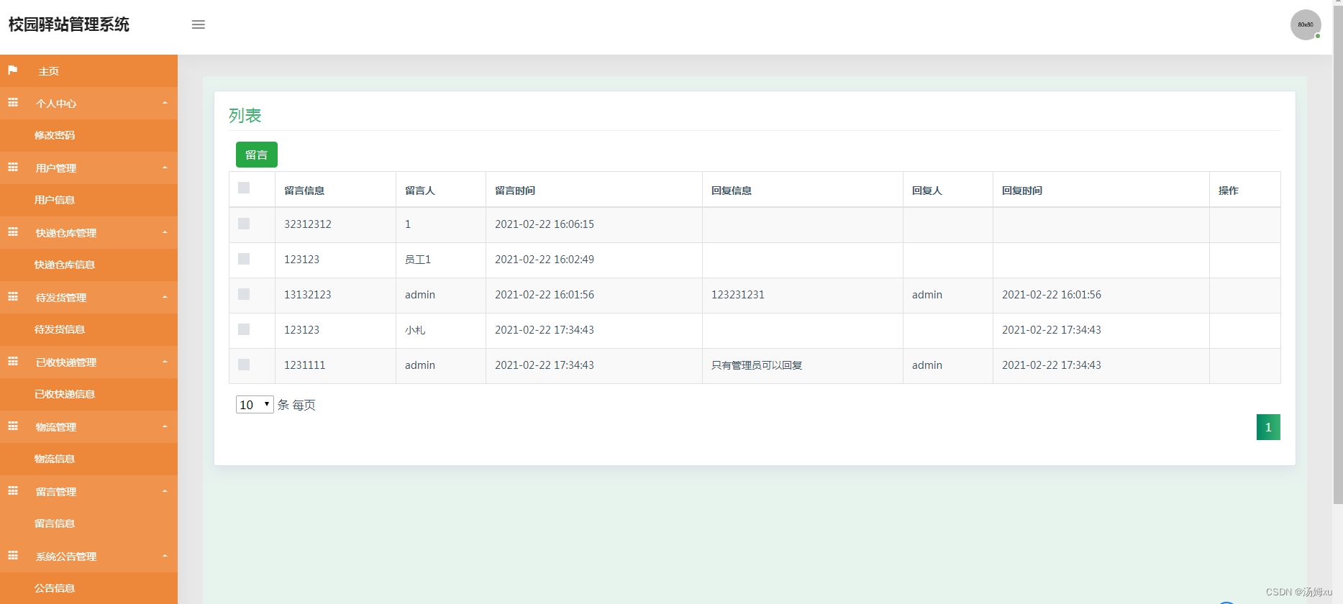Click the timestamp 2021-02-22 16:06:15
This screenshot has width=1343, height=604.
(545, 224)
